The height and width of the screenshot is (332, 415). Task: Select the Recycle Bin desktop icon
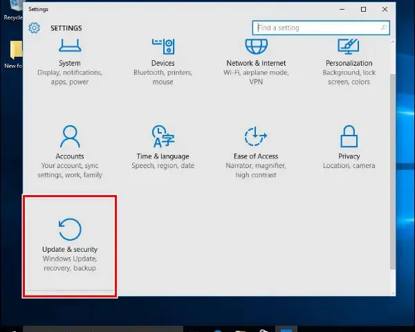pyautogui.click(x=12, y=10)
